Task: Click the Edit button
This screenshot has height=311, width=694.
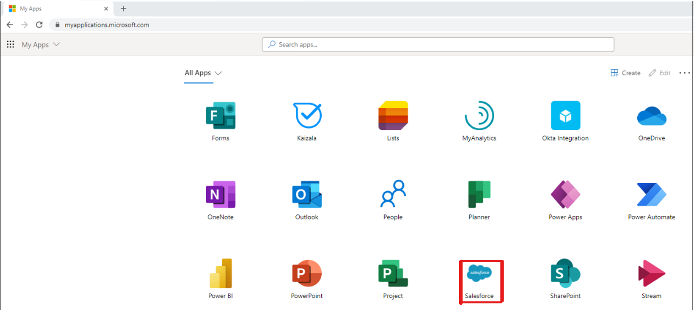Action: [659, 73]
